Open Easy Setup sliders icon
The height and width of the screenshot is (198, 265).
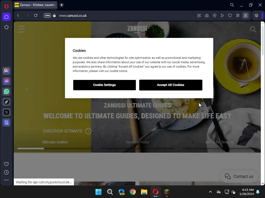pyautogui.click(x=238, y=15)
